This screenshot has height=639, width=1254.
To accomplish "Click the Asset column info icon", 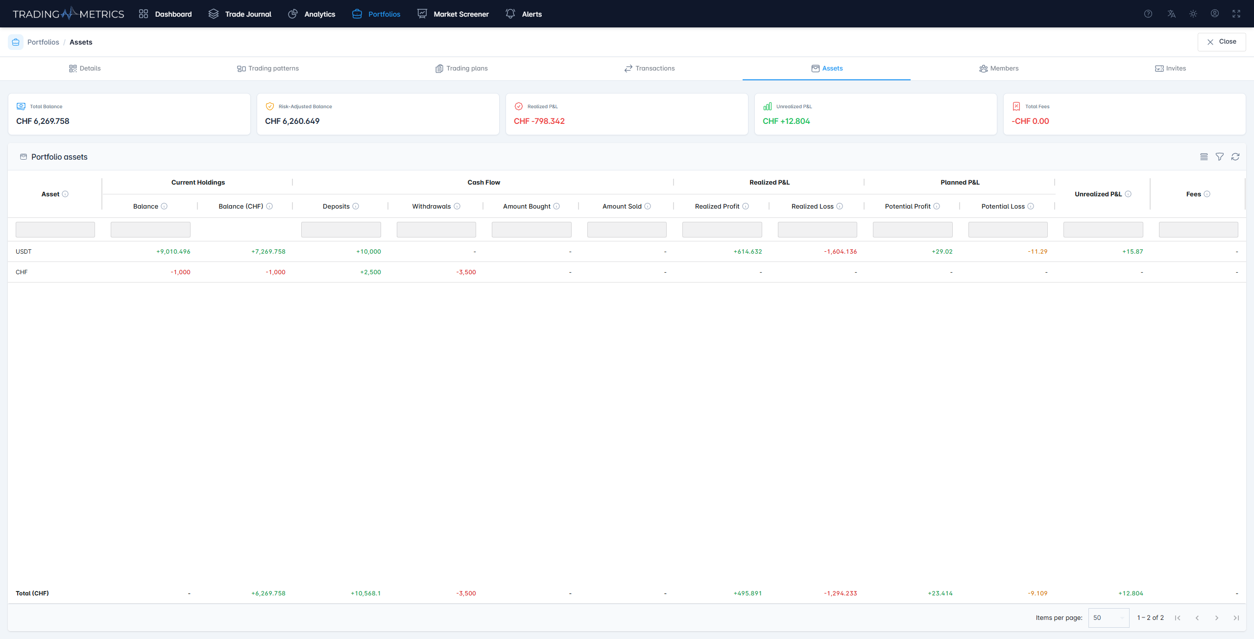I will (65, 194).
